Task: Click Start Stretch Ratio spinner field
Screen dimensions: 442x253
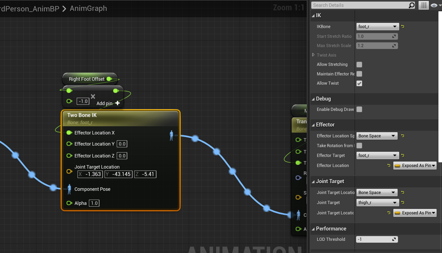Action: pyautogui.click(x=377, y=36)
